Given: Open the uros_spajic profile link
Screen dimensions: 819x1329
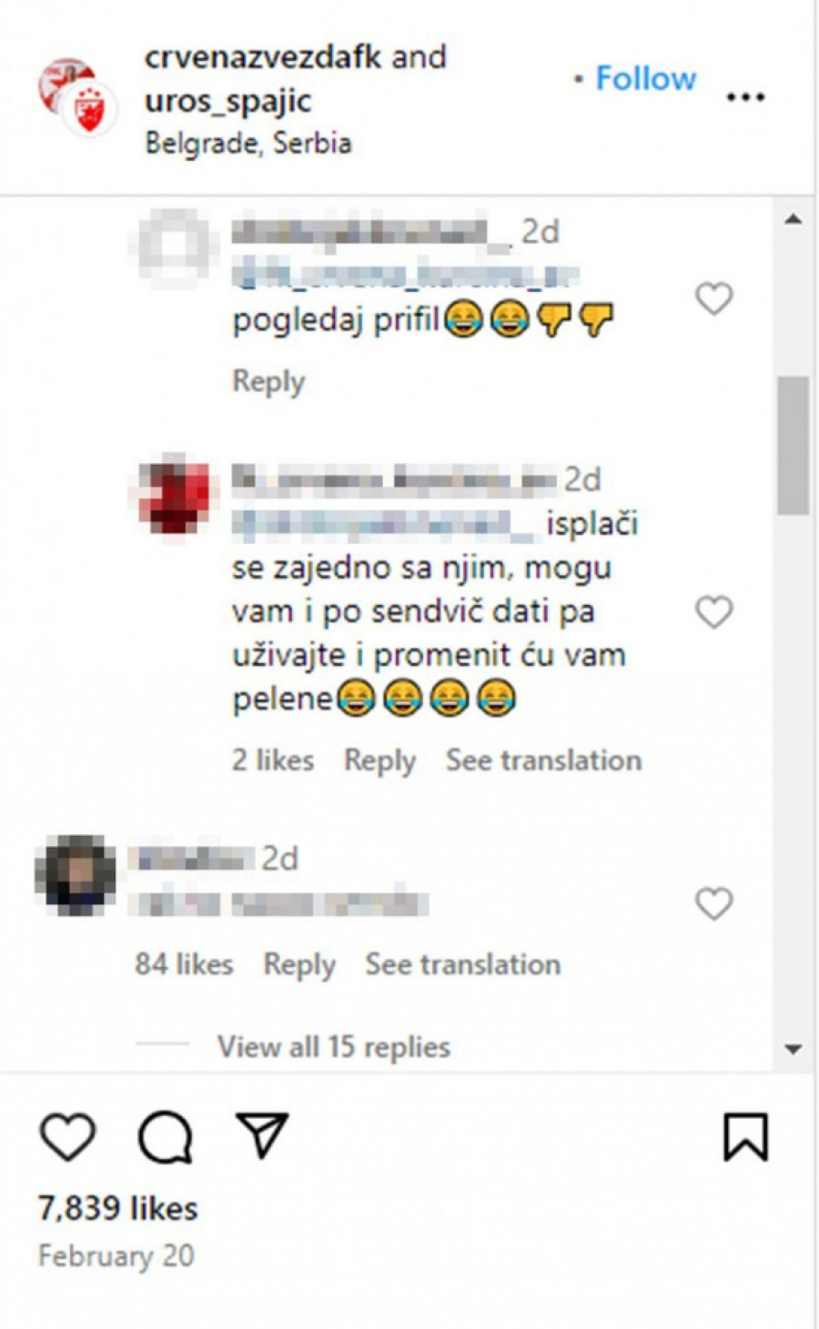Looking at the screenshot, I should (228, 100).
